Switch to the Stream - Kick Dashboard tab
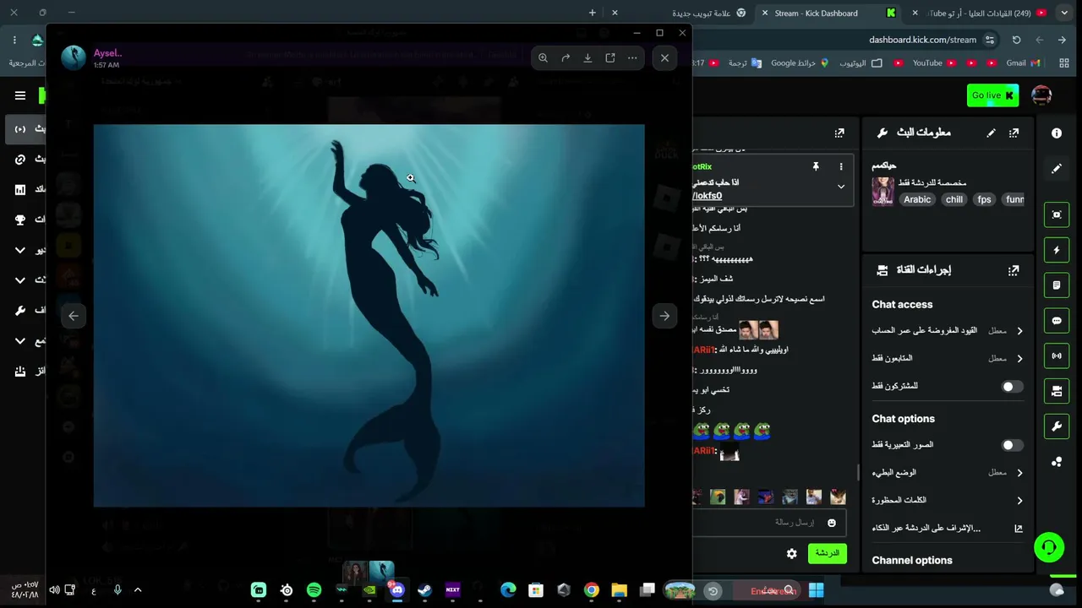Screen dimensions: 1082x608 827,13
